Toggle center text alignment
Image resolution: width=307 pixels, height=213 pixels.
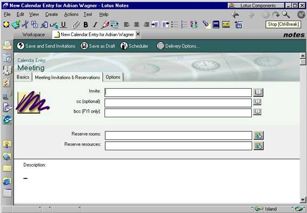click(x=136, y=25)
